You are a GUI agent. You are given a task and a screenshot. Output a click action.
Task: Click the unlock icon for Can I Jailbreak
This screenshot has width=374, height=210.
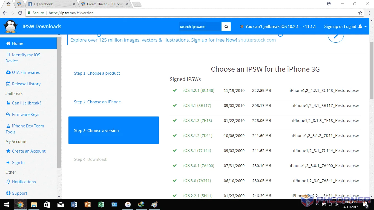coord(8,103)
